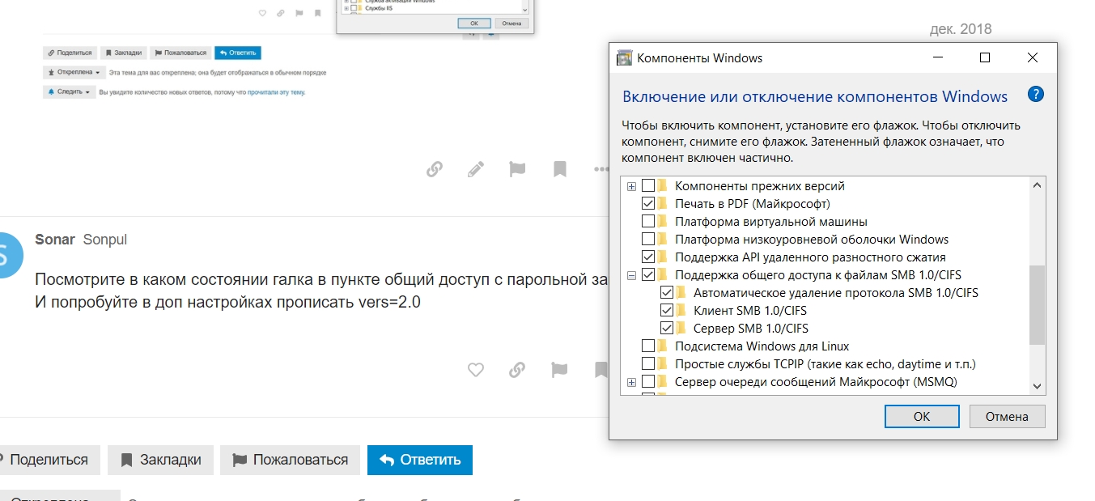The width and height of the screenshot is (1095, 501).
Task: Enable Платформа виртуальной машины checkbox
Action: [648, 222]
